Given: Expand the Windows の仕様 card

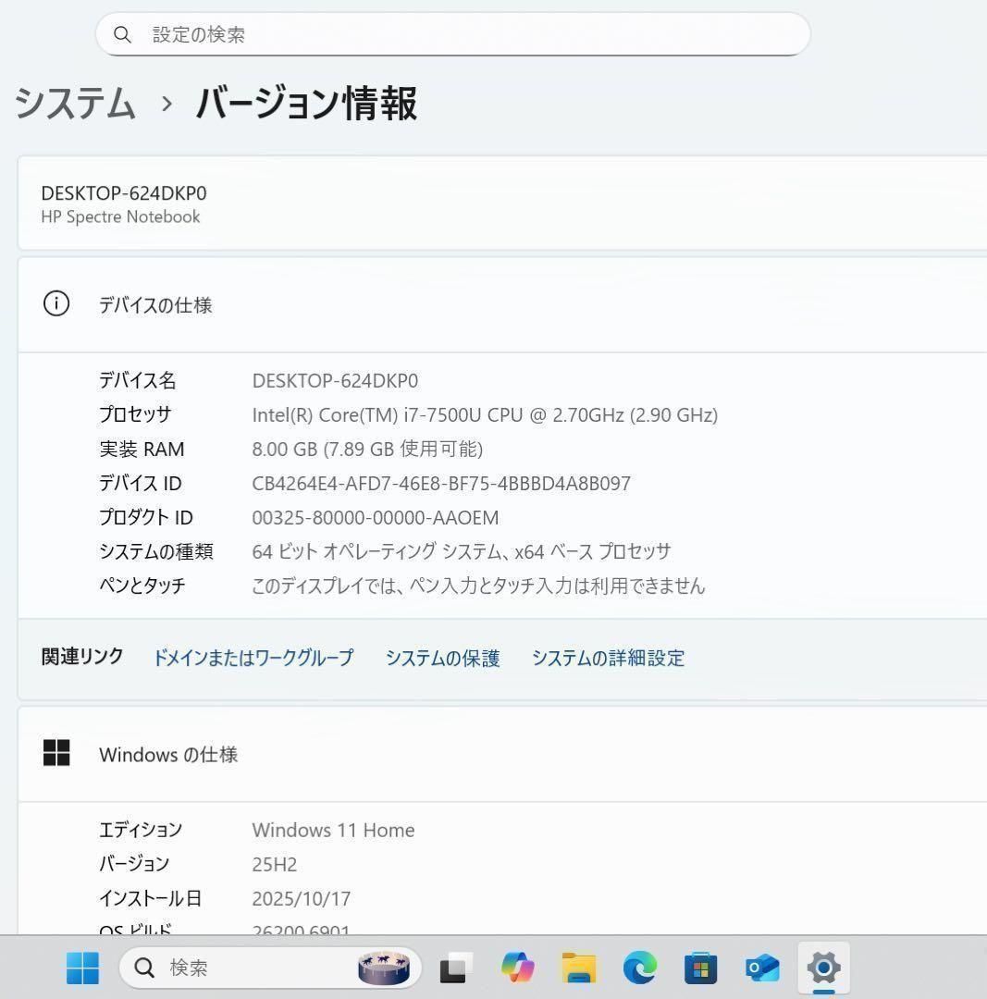Looking at the screenshot, I should (500, 753).
